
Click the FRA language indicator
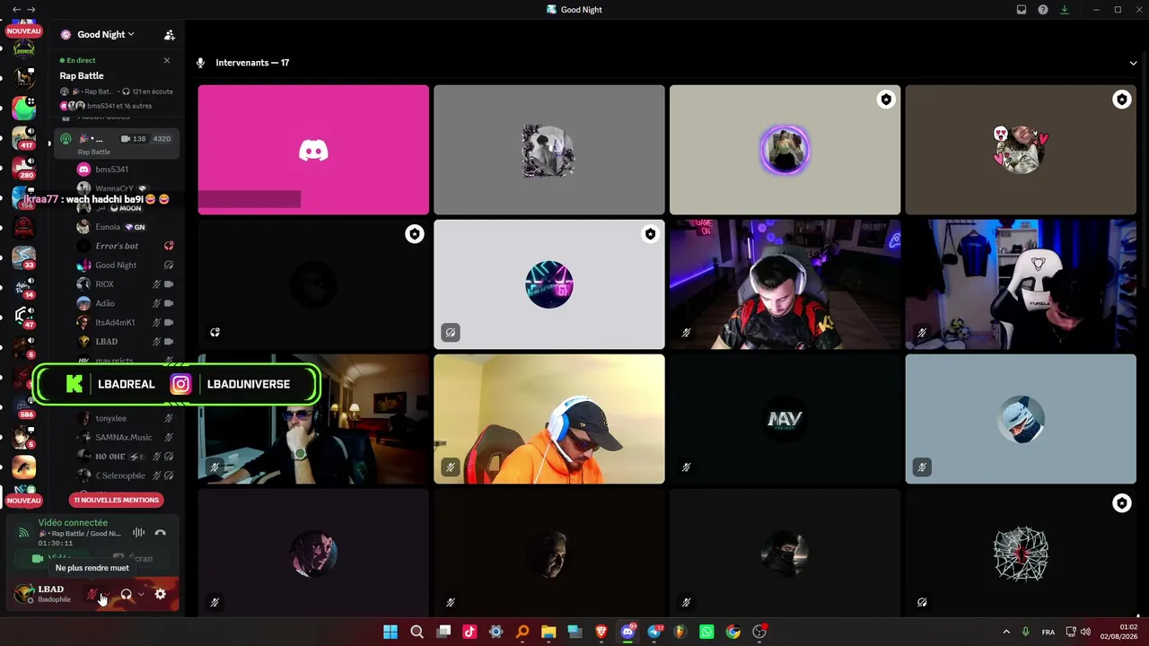pos(1048,632)
